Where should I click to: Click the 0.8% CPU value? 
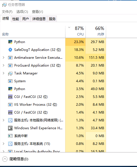point(80,144)
